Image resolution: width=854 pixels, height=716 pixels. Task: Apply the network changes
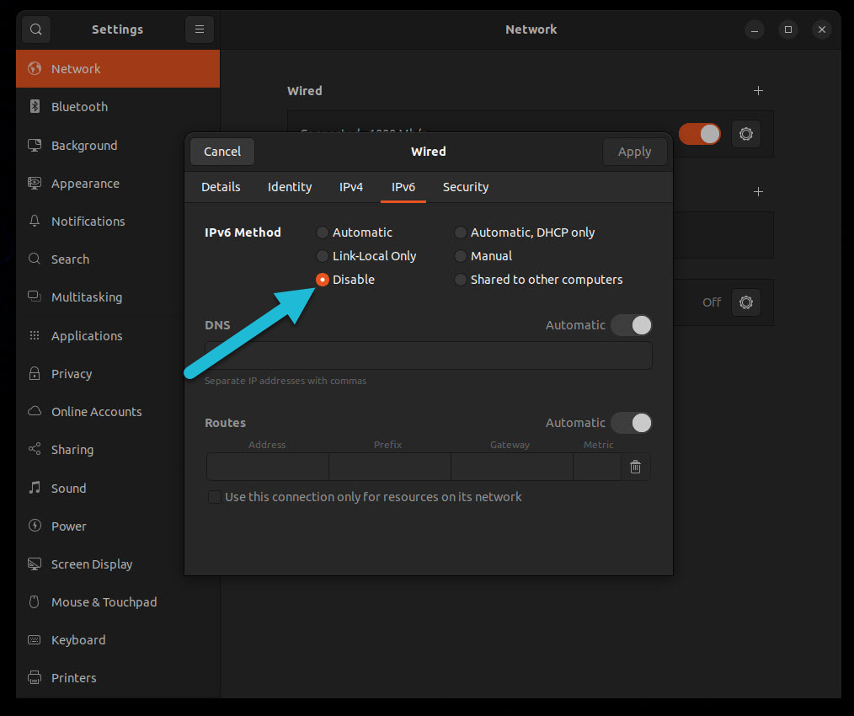click(x=634, y=152)
